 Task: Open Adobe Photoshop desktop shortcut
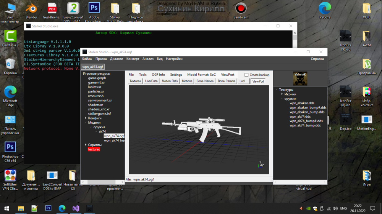coord(94,9)
